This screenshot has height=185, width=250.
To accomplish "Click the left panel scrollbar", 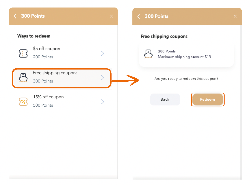I will click(117, 102).
